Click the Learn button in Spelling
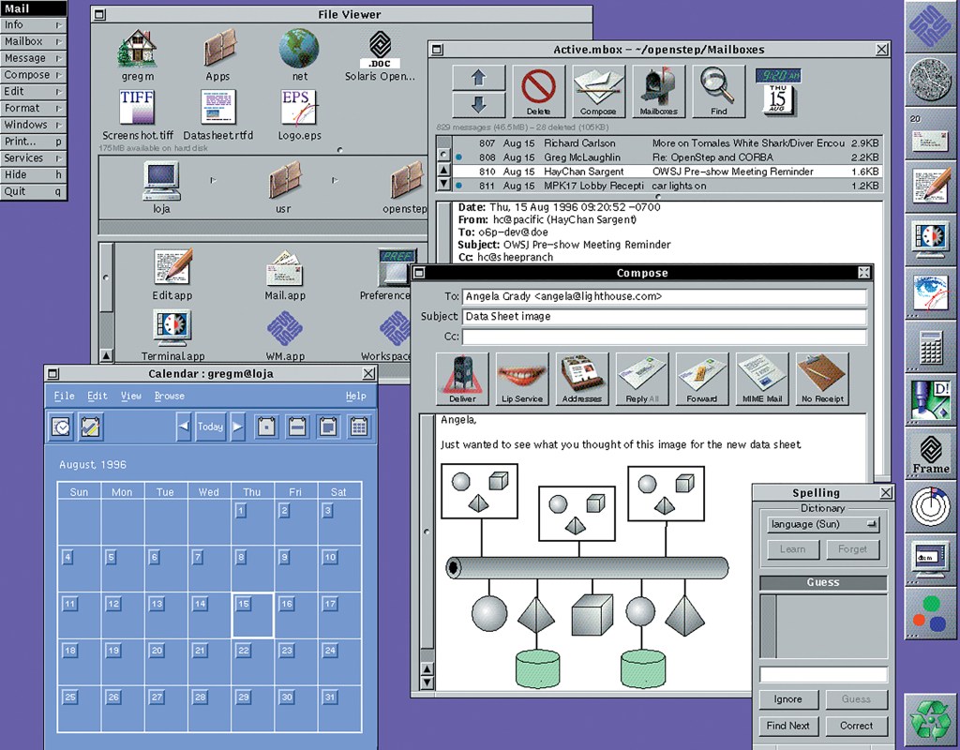The image size is (960, 750). 793,549
